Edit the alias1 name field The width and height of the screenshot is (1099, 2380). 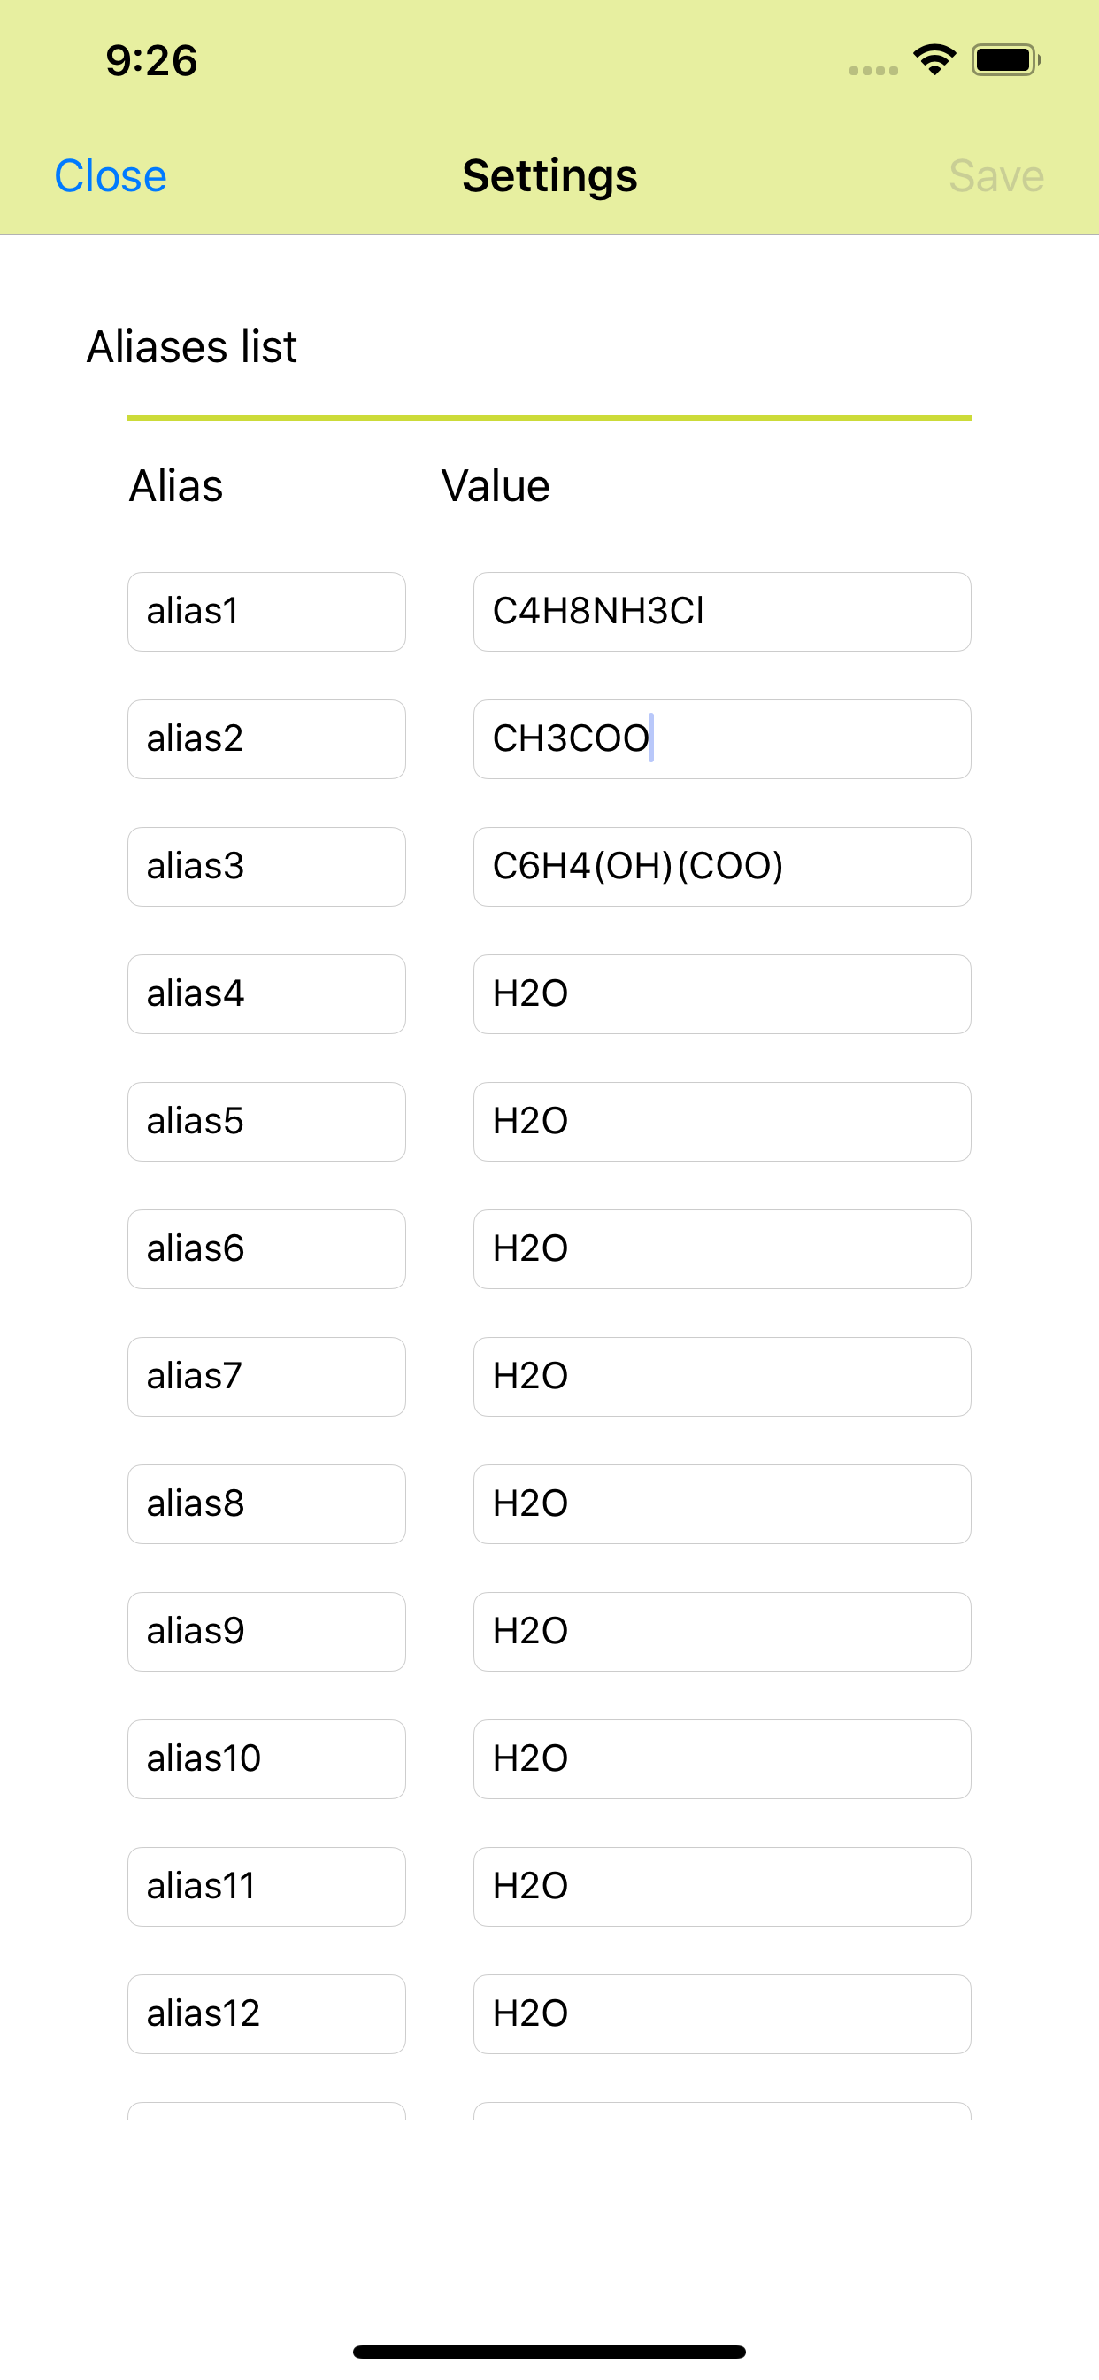[x=266, y=612]
